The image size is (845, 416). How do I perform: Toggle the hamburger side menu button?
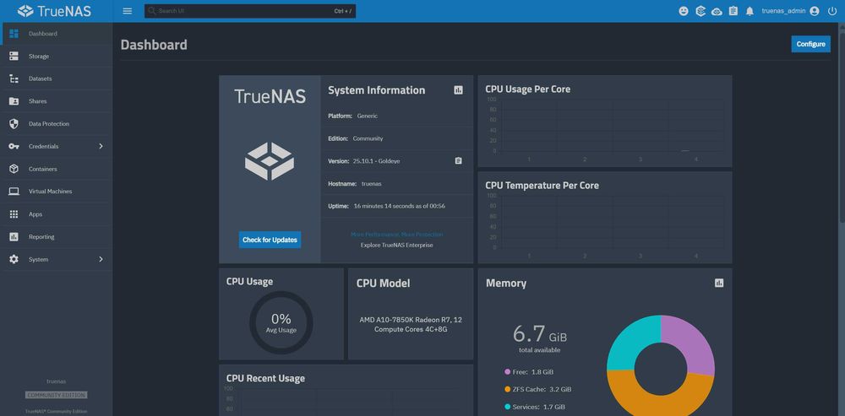click(x=128, y=11)
